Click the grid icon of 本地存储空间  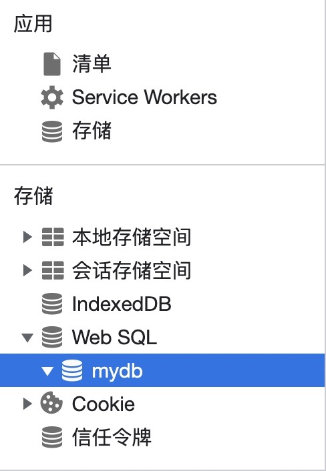pos(53,237)
